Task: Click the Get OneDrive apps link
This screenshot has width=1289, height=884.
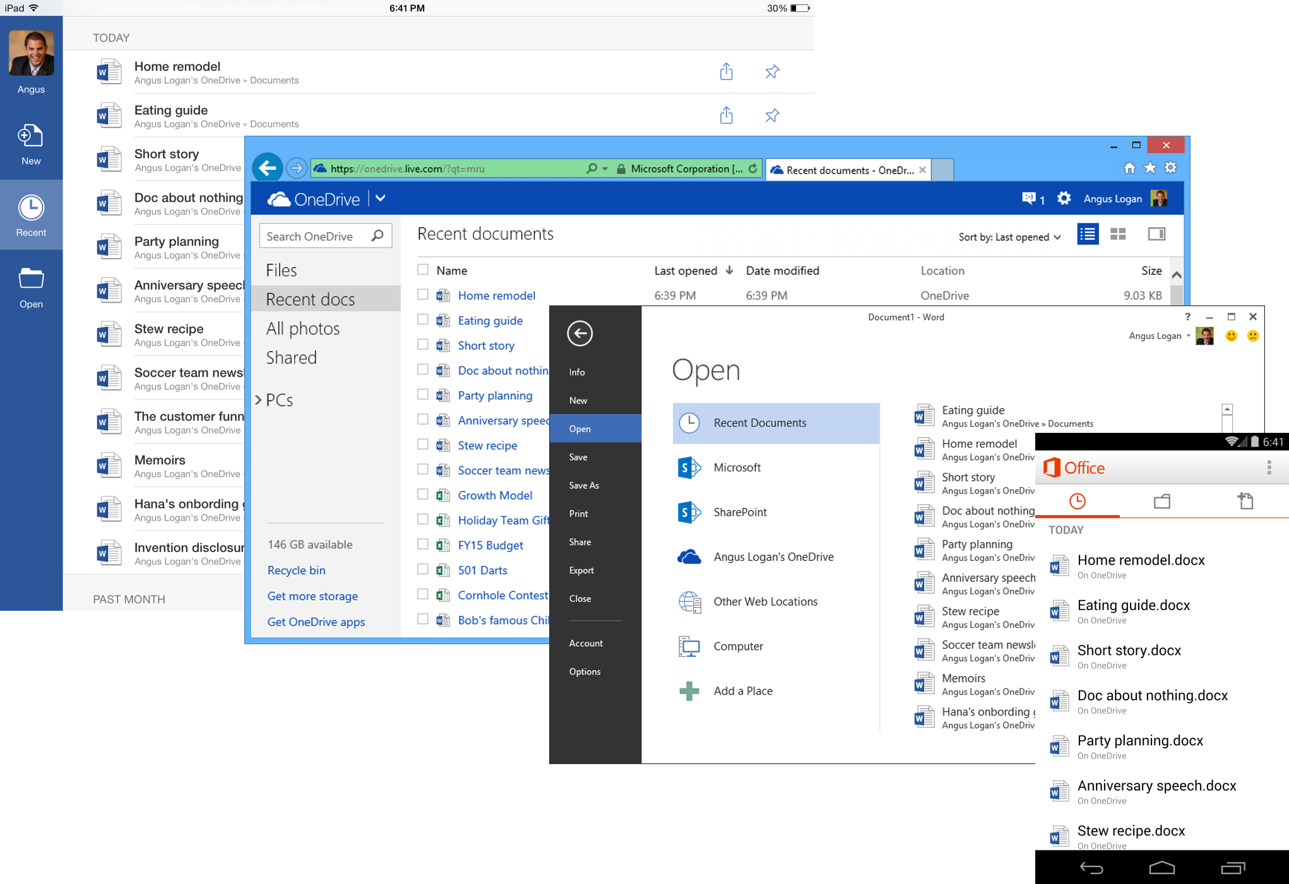Action: click(x=316, y=621)
